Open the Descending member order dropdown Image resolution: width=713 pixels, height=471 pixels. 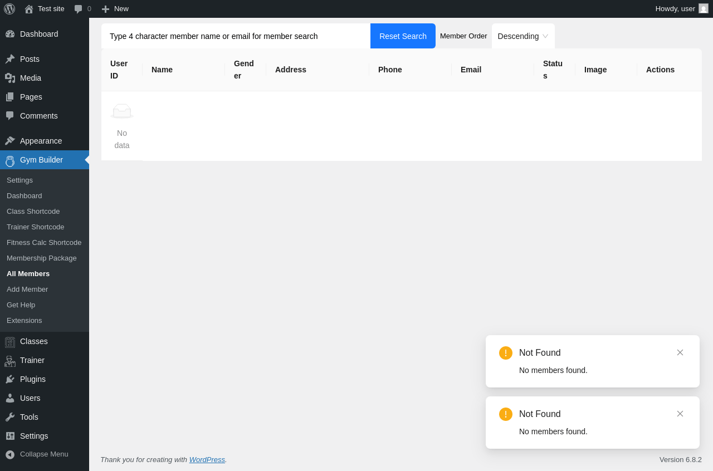[523, 36]
